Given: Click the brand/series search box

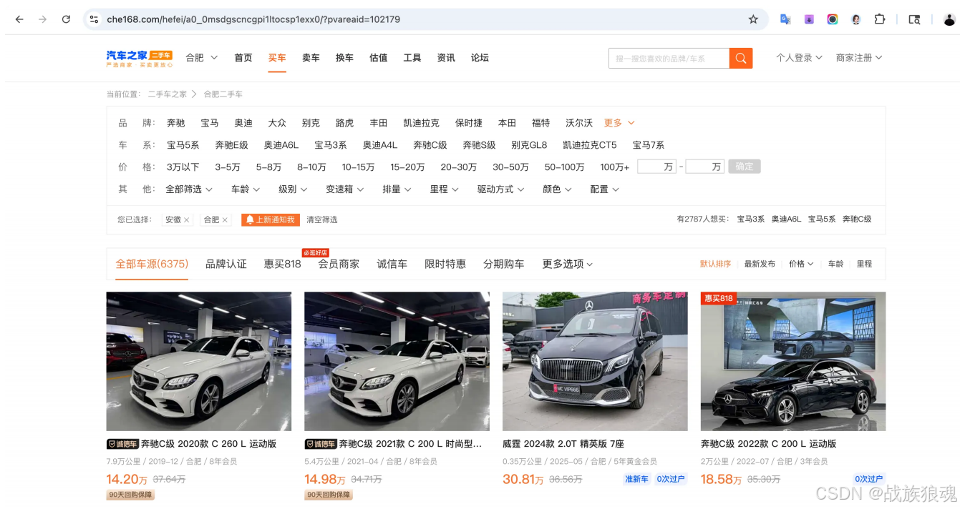Looking at the screenshot, I should click(x=669, y=58).
